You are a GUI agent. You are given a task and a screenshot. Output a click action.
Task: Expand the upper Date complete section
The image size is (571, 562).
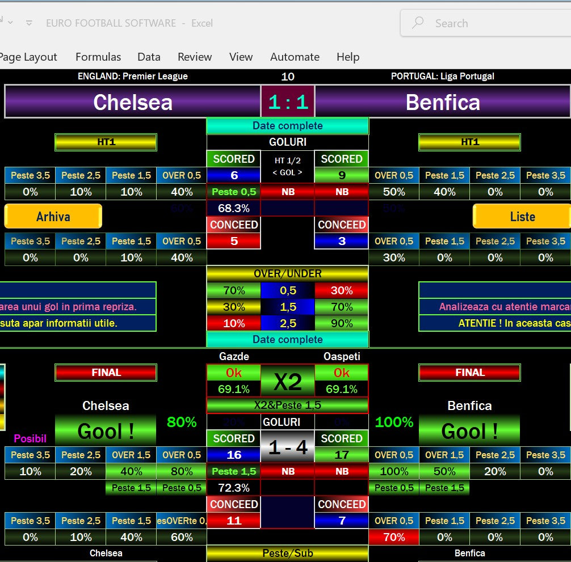pyautogui.click(x=287, y=125)
